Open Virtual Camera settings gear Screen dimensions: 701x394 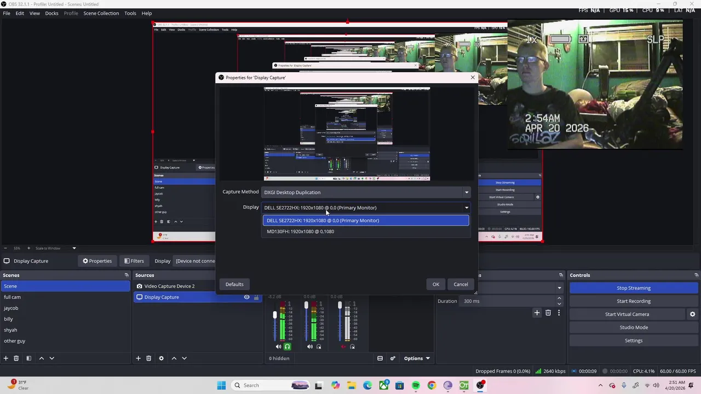click(x=692, y=314)
